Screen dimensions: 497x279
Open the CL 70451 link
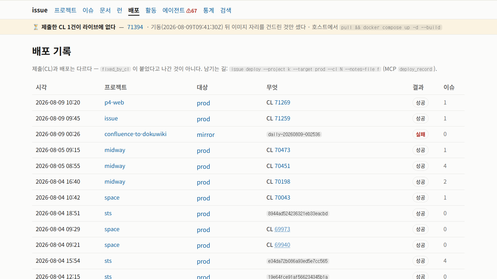(282, 166)
